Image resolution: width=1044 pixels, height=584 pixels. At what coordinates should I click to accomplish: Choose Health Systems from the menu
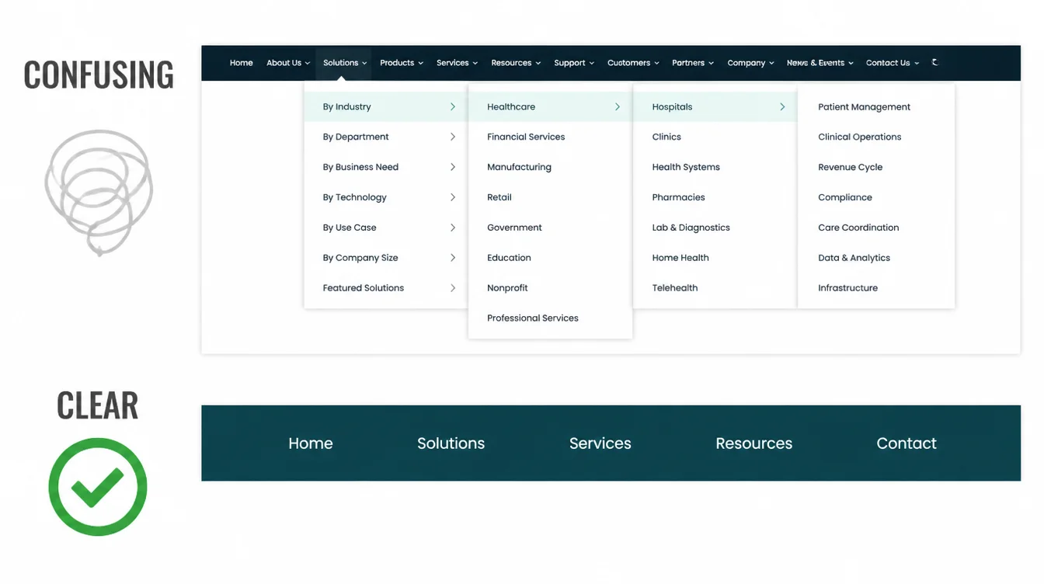(686, 167)
